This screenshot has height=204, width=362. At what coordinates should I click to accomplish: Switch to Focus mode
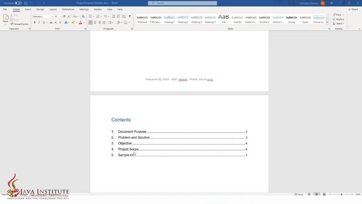tap(299, 194)
